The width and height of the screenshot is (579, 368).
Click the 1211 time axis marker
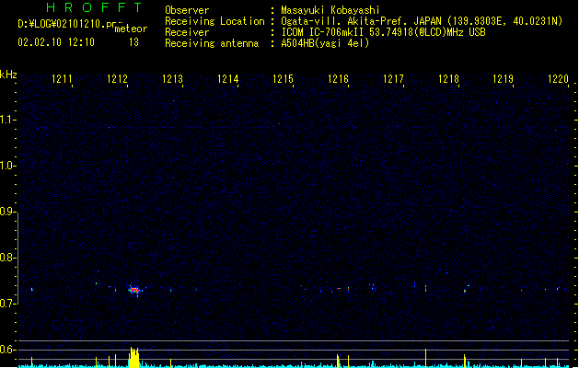point(62,79)
